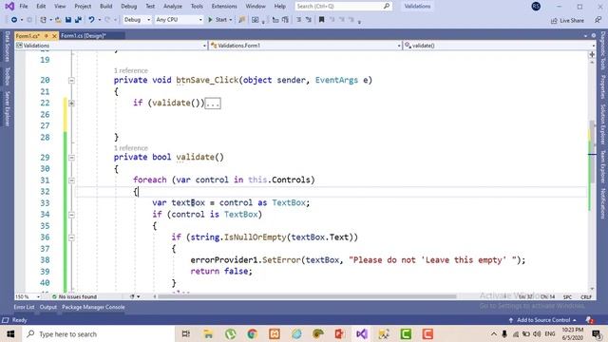This screenshot has height=342, width=608.
Task: Open the Debug menu
Action: (x=129, y=7)
